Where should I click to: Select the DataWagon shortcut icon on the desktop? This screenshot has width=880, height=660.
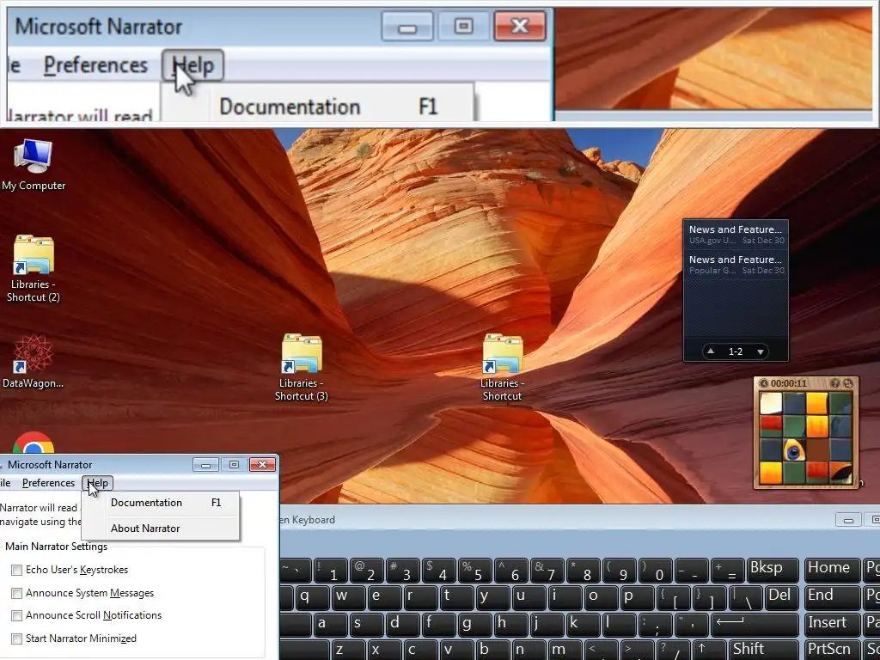point(34,362)
